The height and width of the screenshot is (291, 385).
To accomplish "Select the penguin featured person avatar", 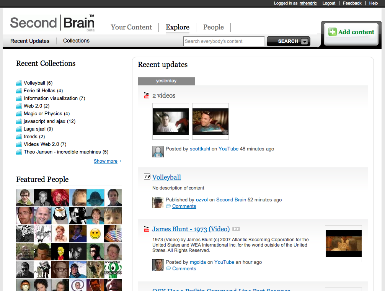I will click(60, 216).
